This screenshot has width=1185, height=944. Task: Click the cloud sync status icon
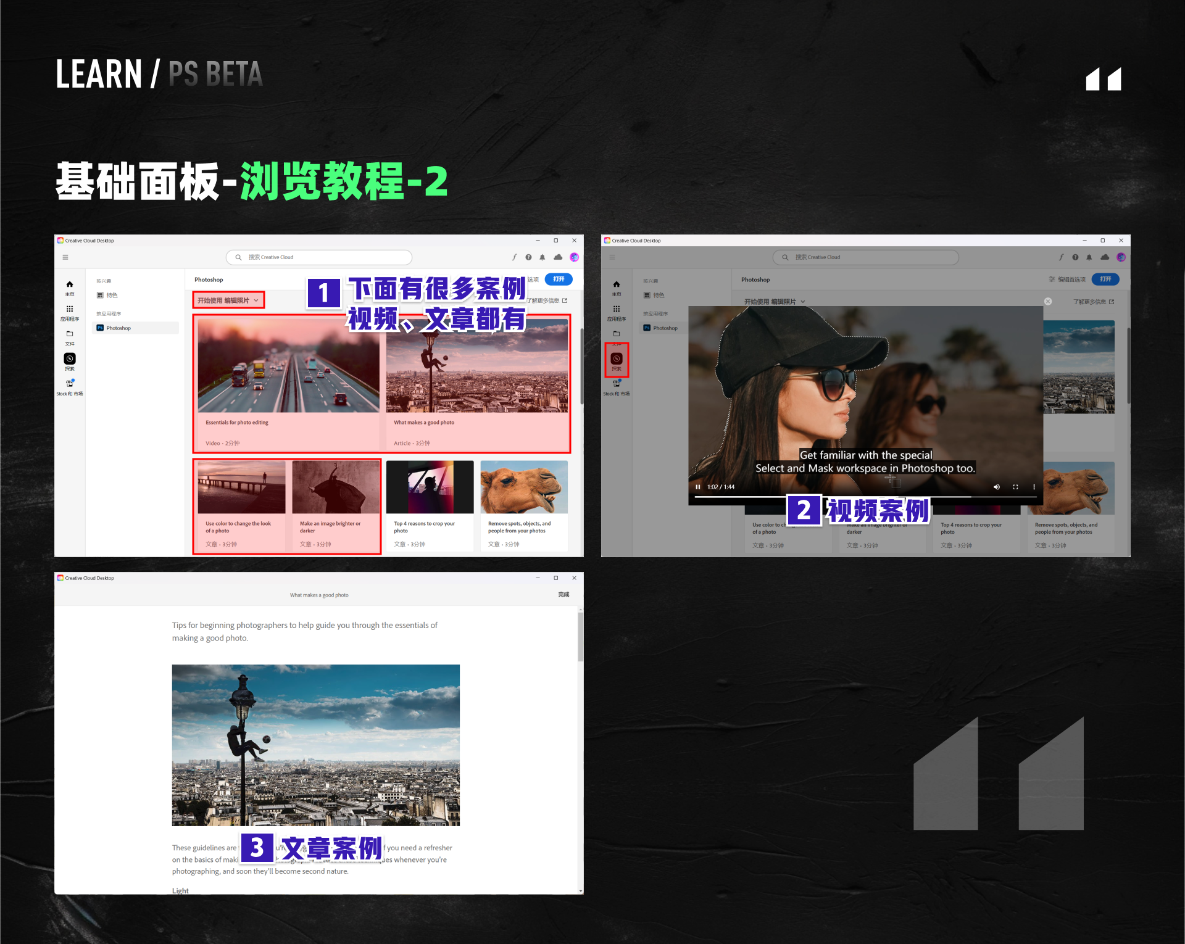point(559,257)
